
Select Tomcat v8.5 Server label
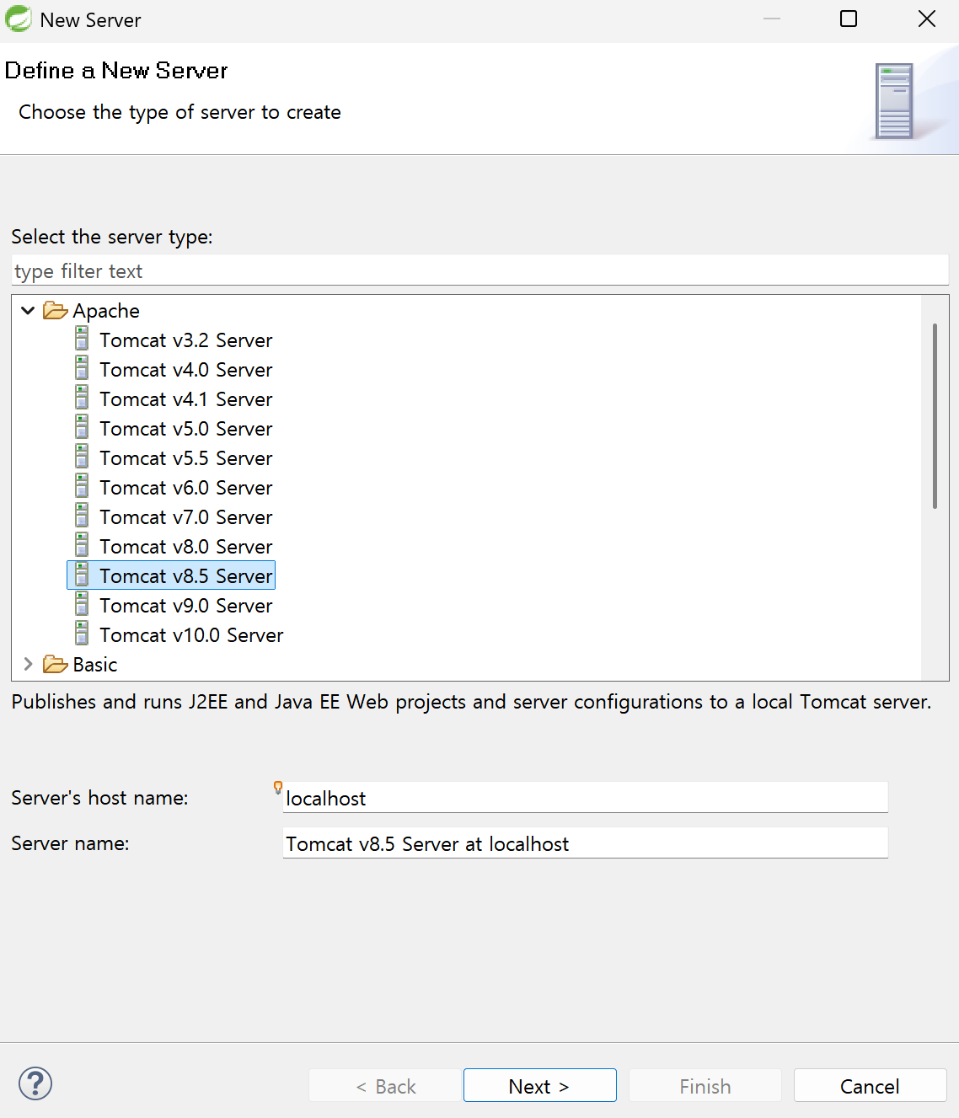click(186, 576)
